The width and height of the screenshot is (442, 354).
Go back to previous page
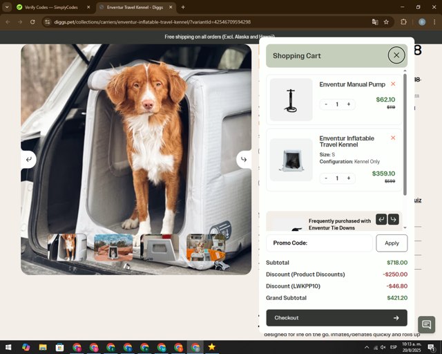point(8,22)
